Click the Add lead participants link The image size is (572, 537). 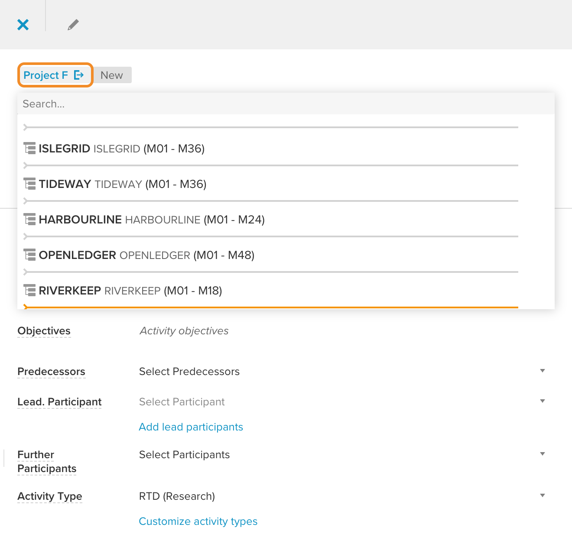[x=191, y=427]
